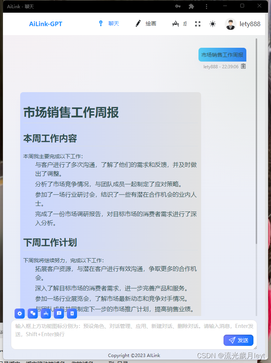Open user avatar lety888 profile
The height and width of the screenshot is (363, 271).
(x=230, y=24)
